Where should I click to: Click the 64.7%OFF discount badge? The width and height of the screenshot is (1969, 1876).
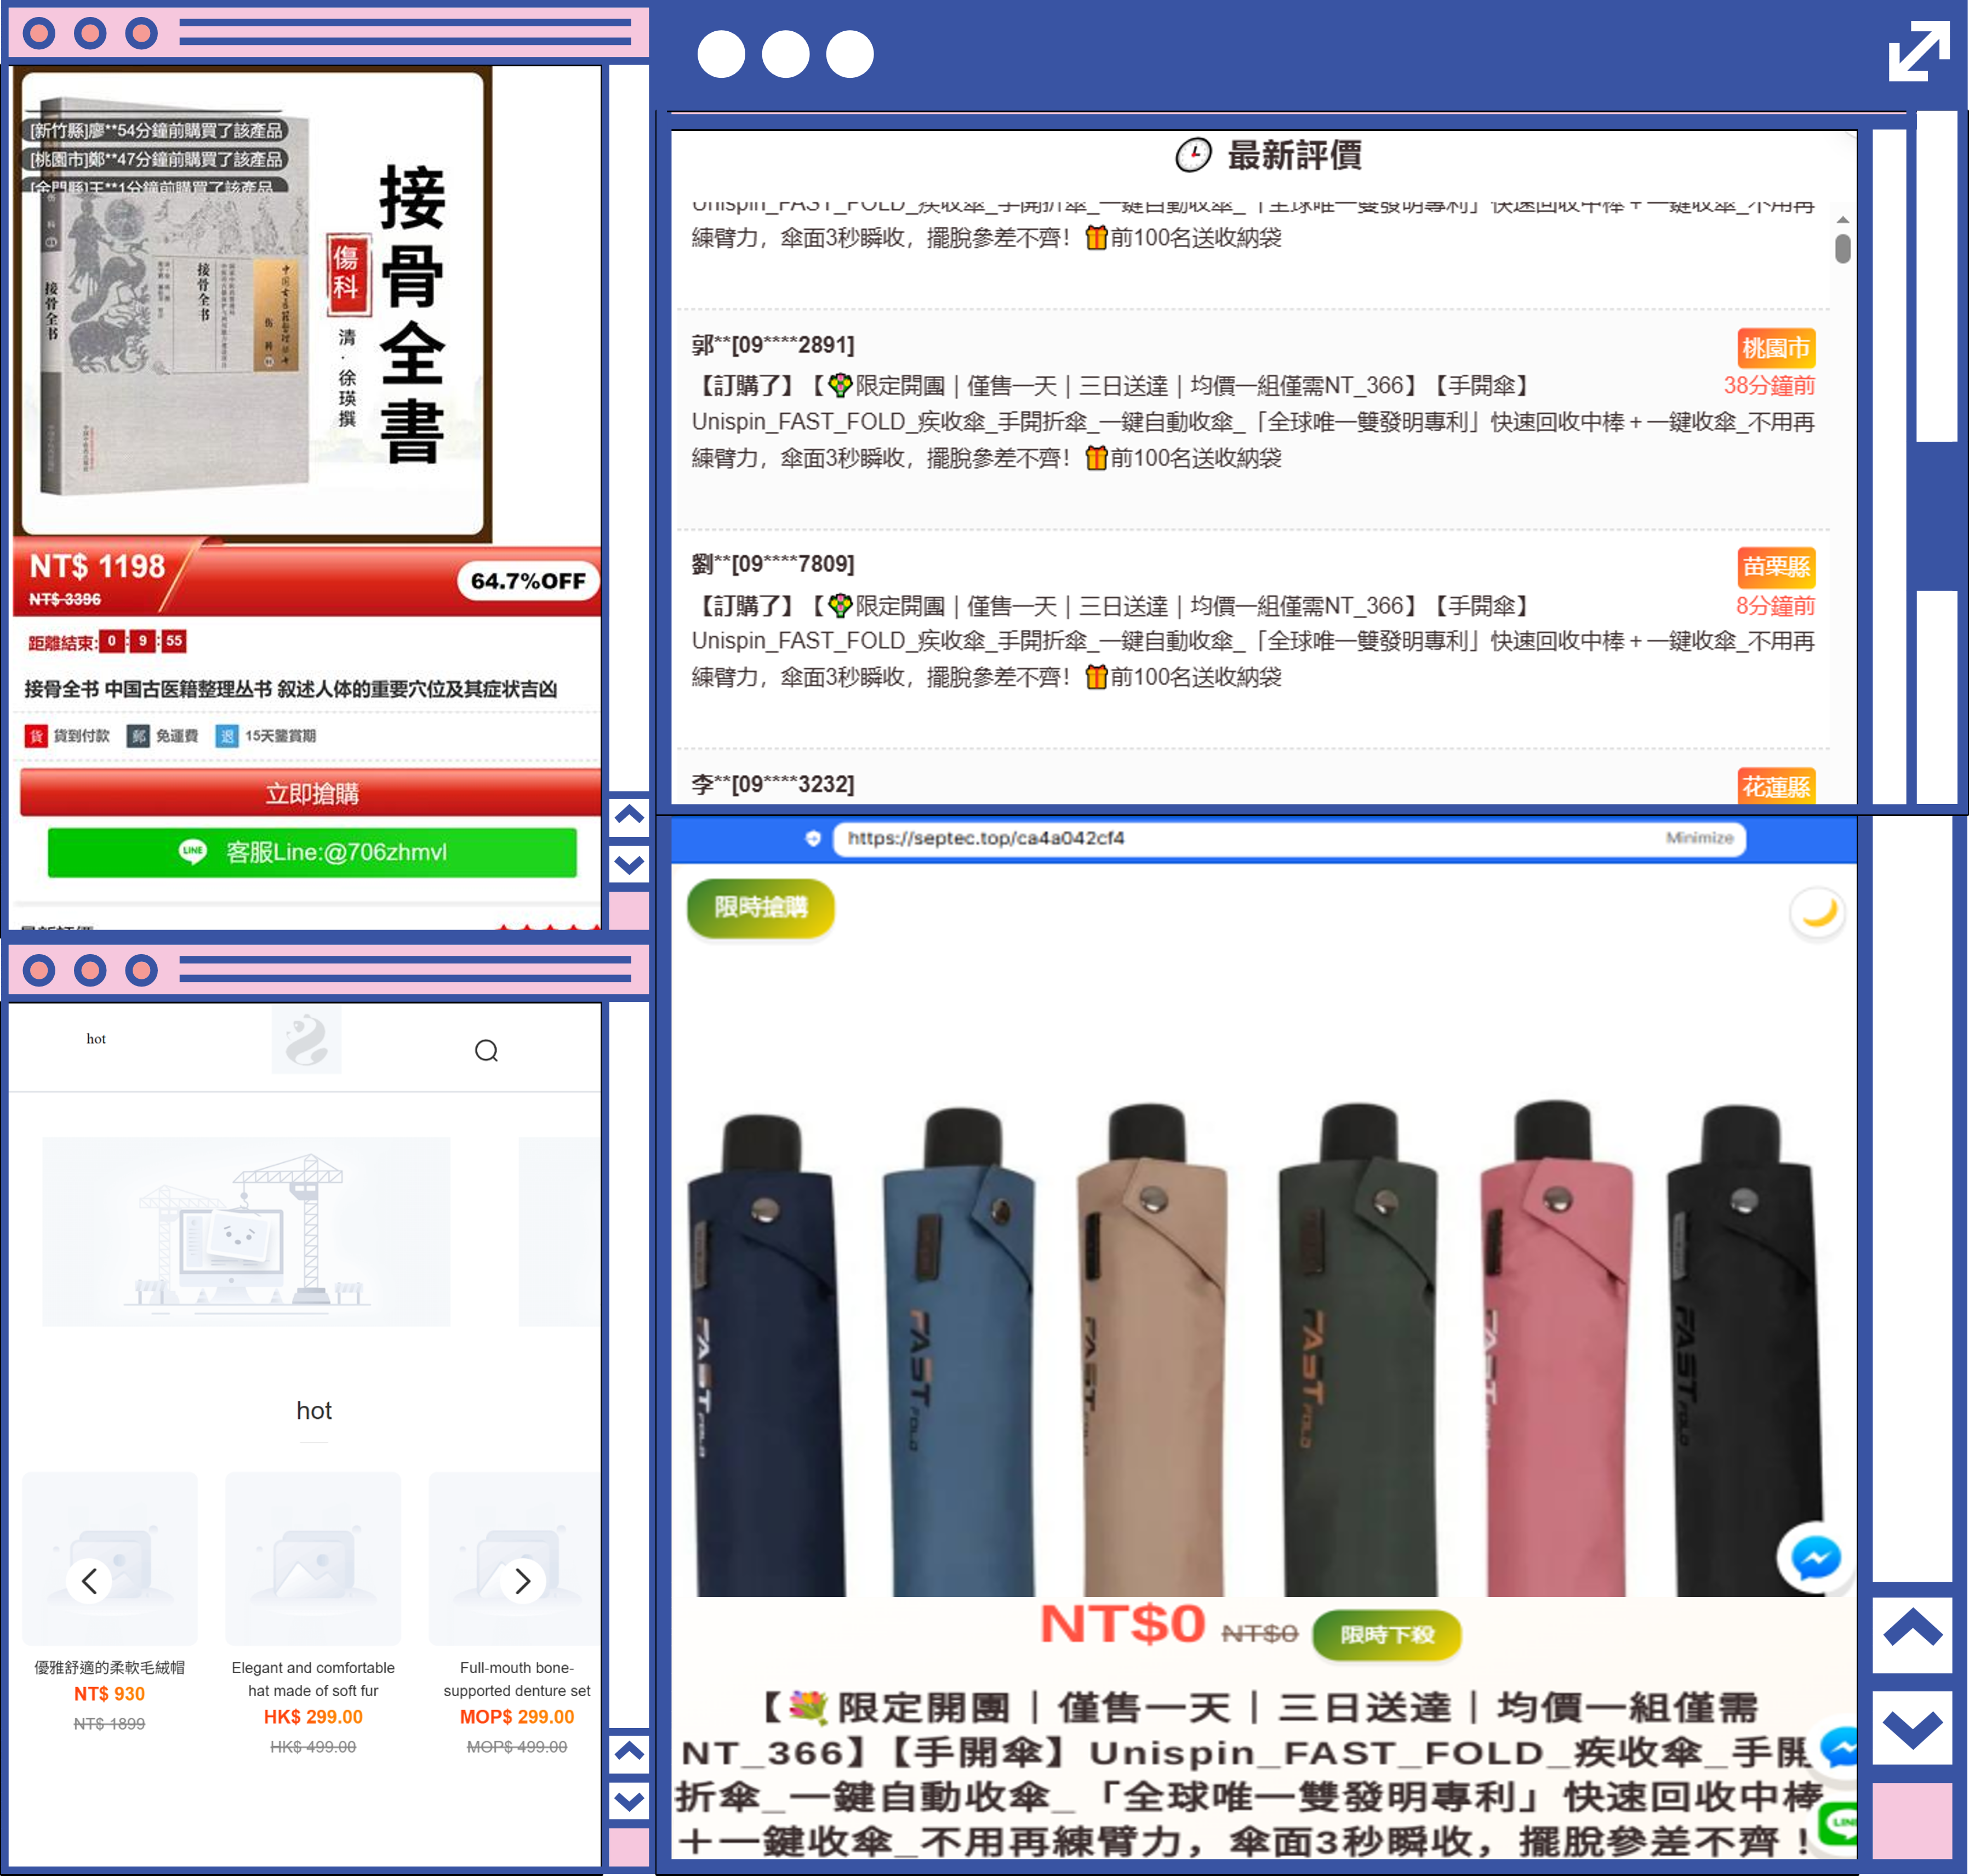click(x=528, y=581)
